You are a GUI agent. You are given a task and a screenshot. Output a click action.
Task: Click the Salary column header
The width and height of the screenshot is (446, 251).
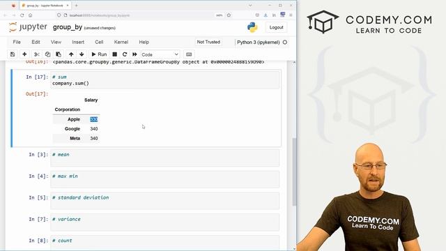tap(91, 100)
